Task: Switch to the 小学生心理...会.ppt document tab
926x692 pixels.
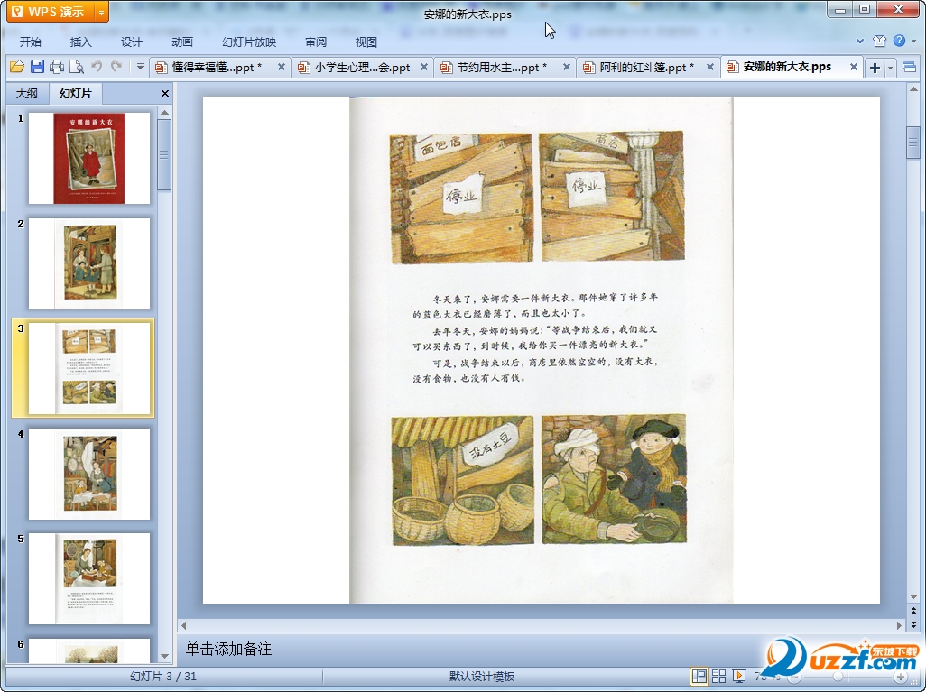Action: 361,68
